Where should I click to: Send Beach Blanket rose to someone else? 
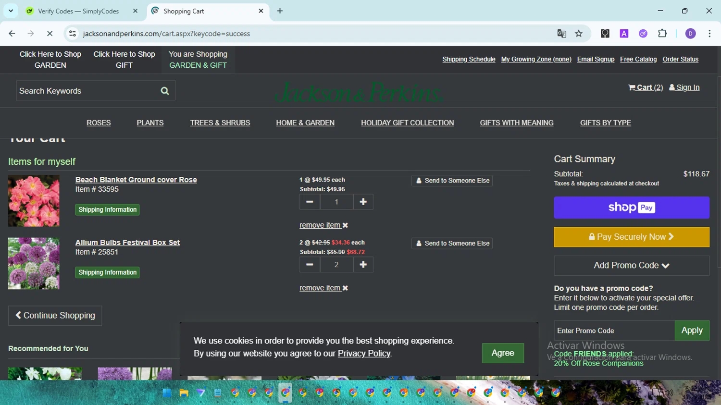[x=452, y=181]
